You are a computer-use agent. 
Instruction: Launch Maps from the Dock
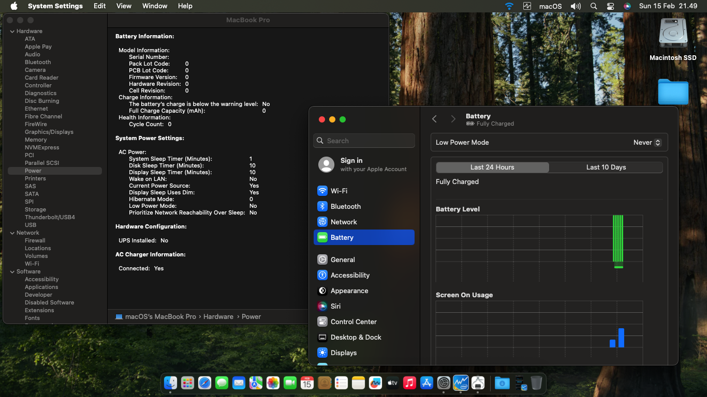256,383
